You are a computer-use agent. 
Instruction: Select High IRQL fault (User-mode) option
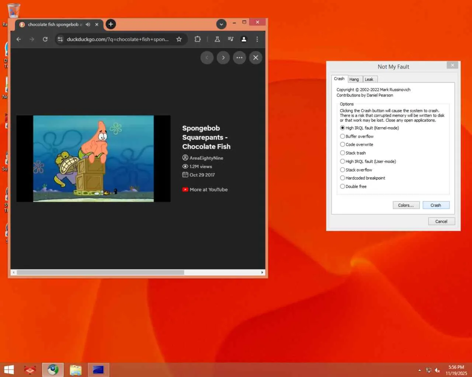click(x=368, y=161)
